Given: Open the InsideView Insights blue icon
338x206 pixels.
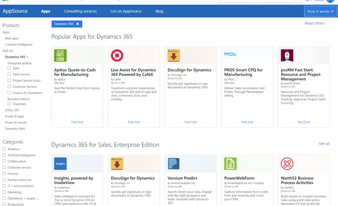Looking at the screenshot, I should click(x=60, y=164).
